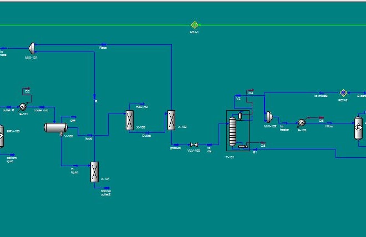The width and height of the screenshot is (366, 237).
Task: Select the bottom outlet2 stream arrow
Action: pos(107,188)
